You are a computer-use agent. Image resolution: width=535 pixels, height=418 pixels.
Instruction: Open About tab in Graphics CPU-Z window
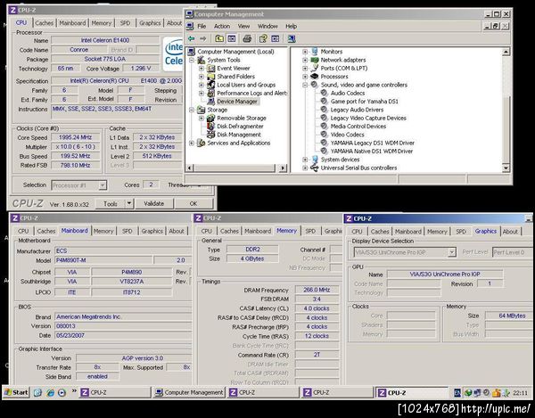point(510,232)
